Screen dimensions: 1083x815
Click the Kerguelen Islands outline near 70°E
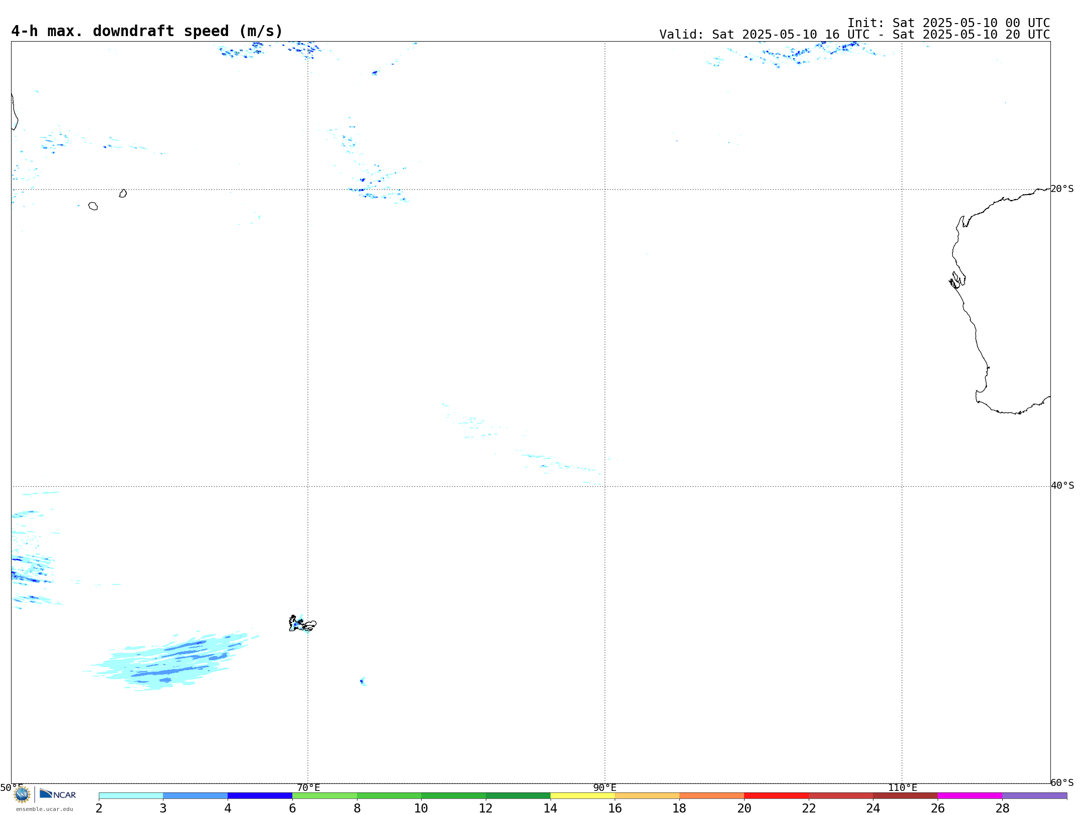click(x=302, y=624)
